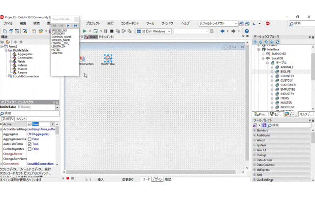Toggle the AggregatesActive checkbox
Image resolution: width=315 pixels, height=197 pixels.
30,139
